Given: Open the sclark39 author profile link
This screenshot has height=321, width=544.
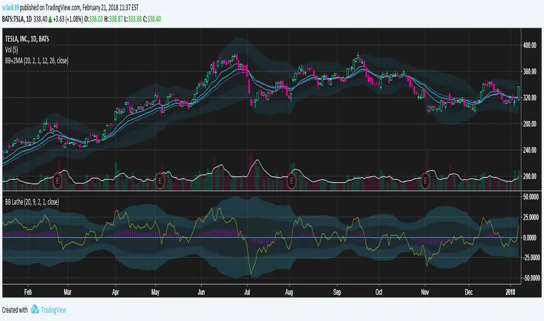Looking at the screenshot, I should 11,7.
